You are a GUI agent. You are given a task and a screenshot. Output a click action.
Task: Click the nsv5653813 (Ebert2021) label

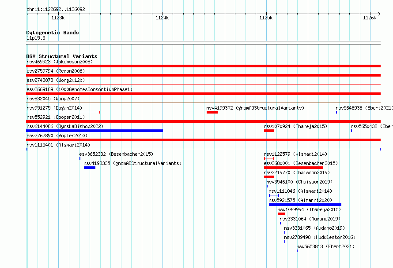click(325, 246)
